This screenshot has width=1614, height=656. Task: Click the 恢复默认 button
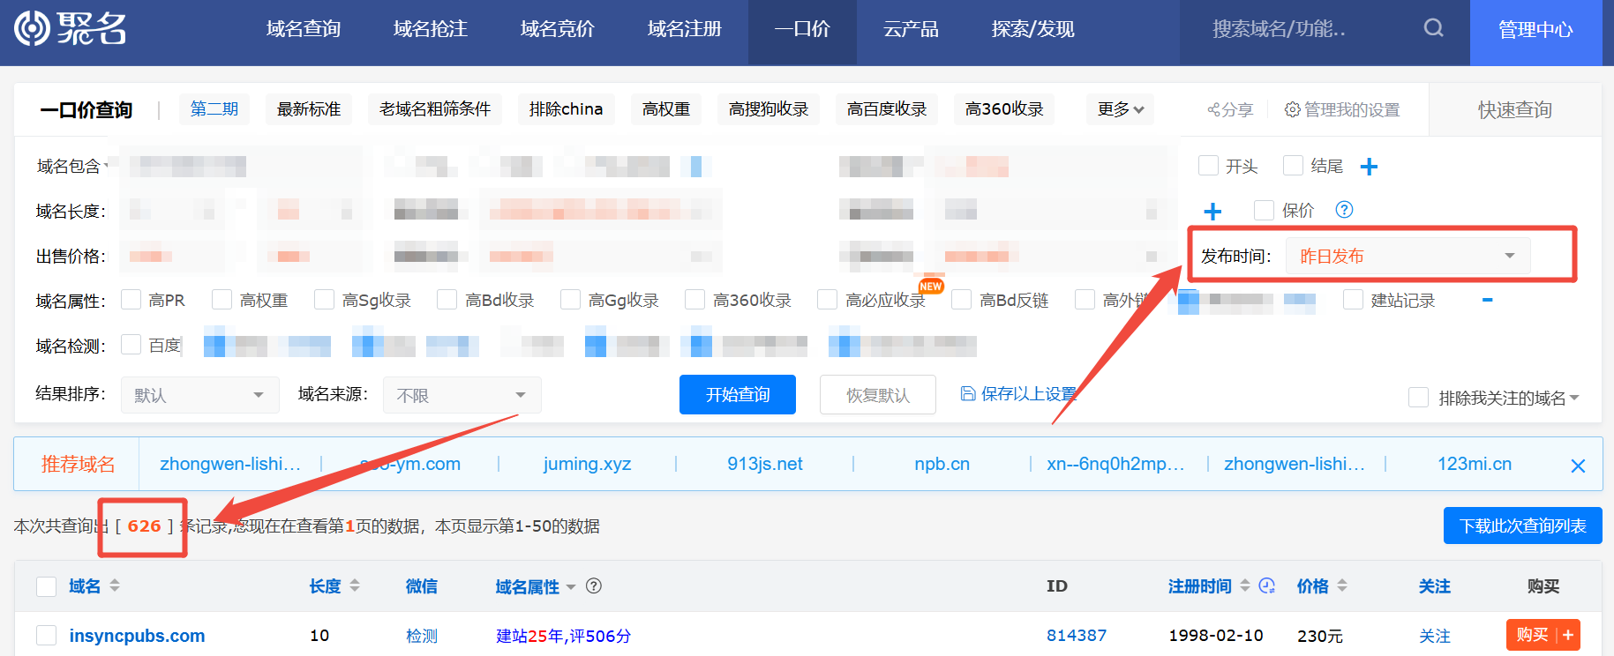[878, 394]
